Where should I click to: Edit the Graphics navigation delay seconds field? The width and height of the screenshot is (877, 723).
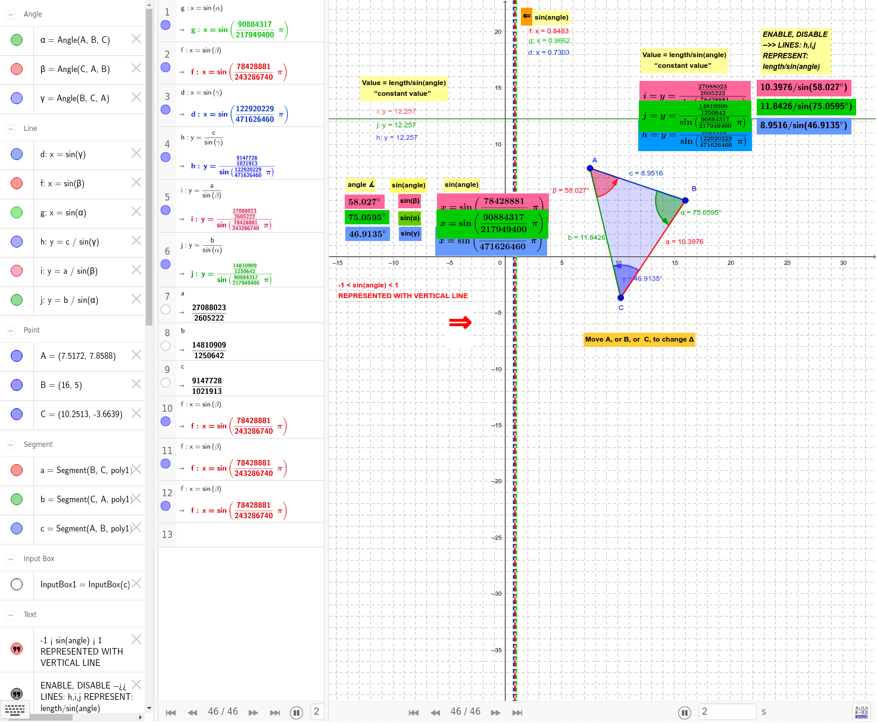click(727, 712)
